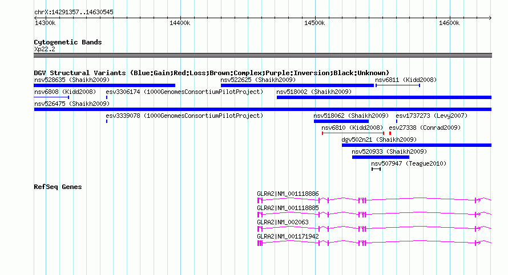This screenshot has width=508, height=275.
Task: Click the Cytogenetic Bands track heading
Action: coord(68,42)
